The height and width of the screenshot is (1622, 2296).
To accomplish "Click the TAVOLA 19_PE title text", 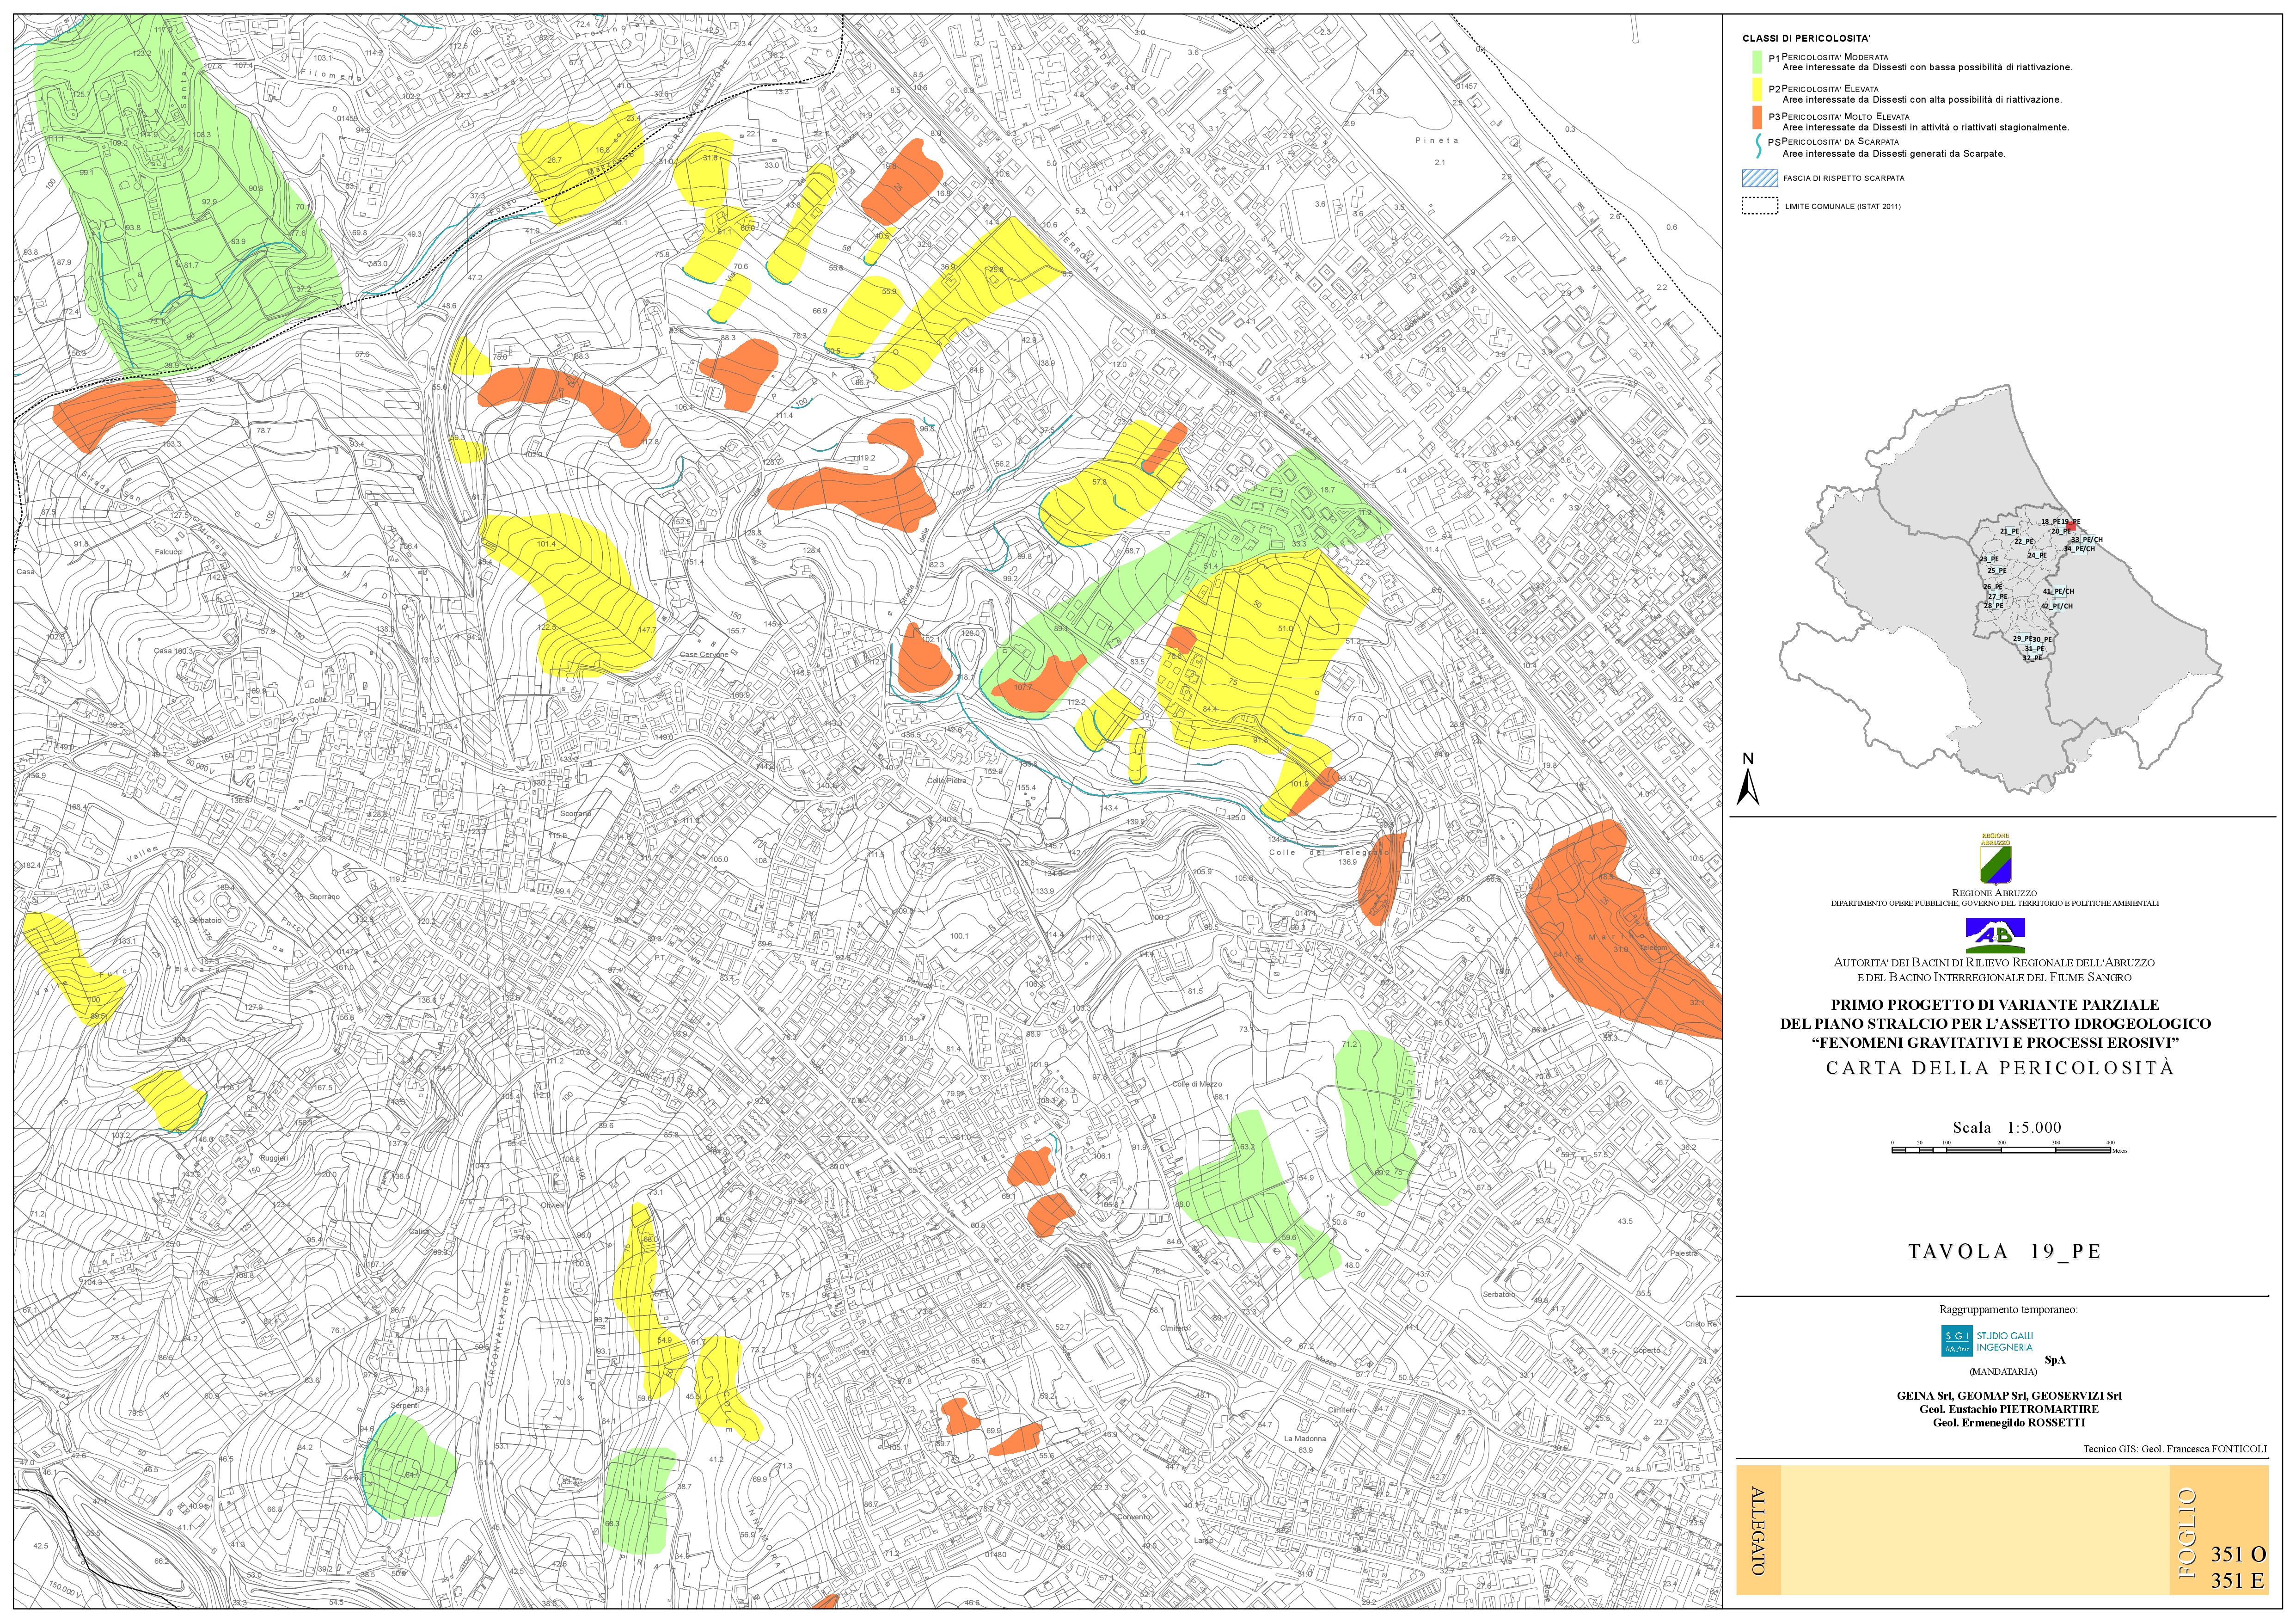I will click(x=2004, y=1251).
